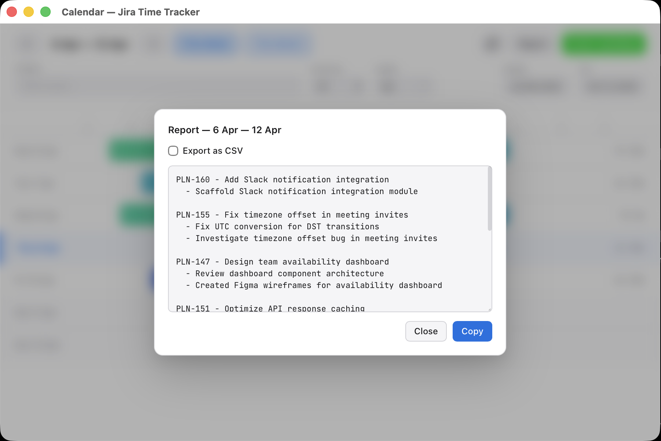
Task: Click the PLN-160 Slack notification heading line
Action: pyautogui.click(x=282, y=180)
